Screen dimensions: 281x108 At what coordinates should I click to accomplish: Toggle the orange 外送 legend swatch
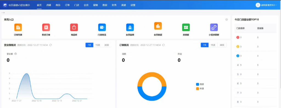198,88
